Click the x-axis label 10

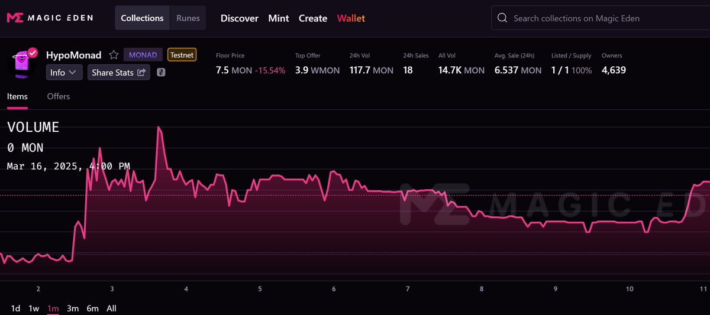[630, 289]
